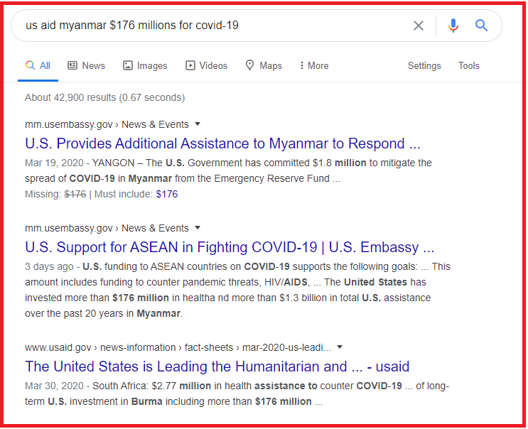Click the '3 days ago' snippet date

(49, 266)
